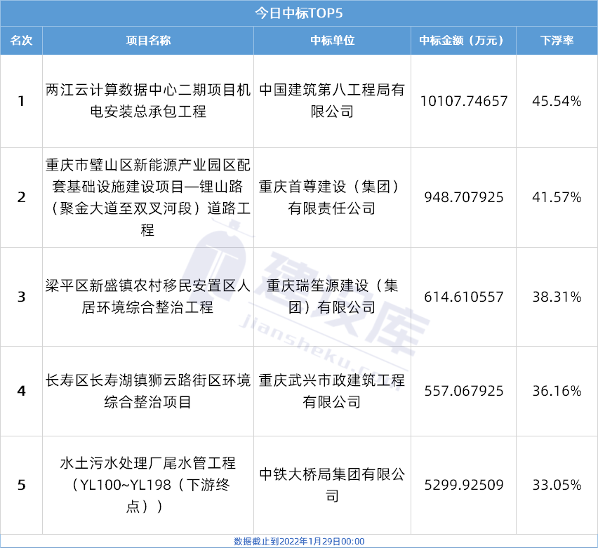The width and height of the screenshot is (598, 548).
Task: Click the amount 614.610557
Action: [x=463, y=297]
